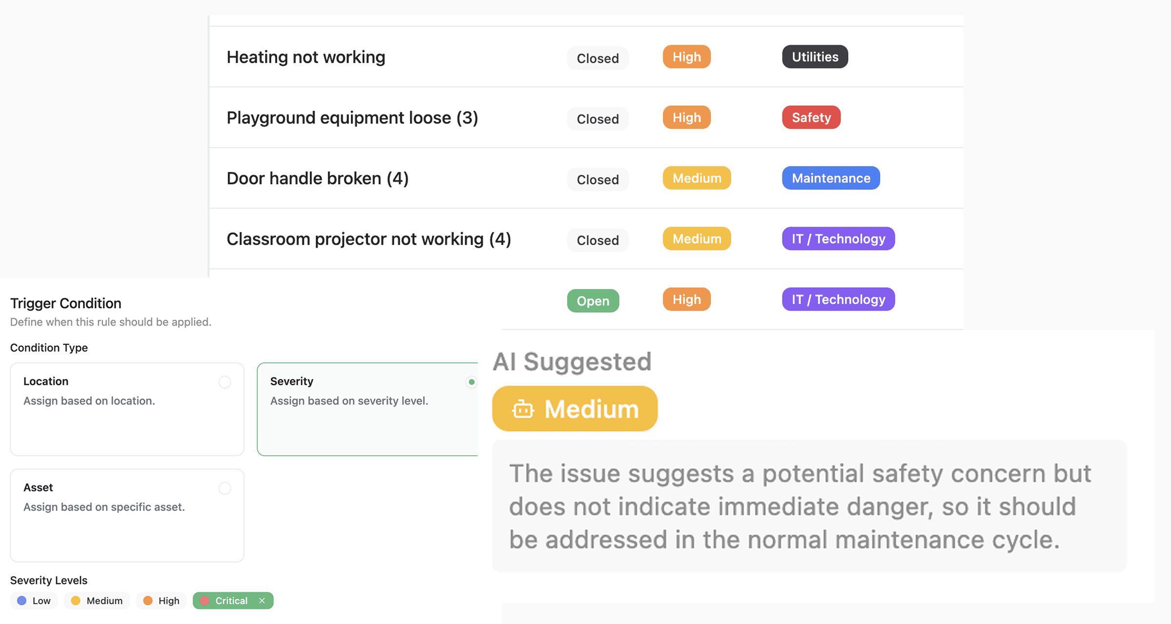Click the blue Maintenance category badge
Image resolution: width=1171 pixels, height=624 pixels.
pos(831,178)
